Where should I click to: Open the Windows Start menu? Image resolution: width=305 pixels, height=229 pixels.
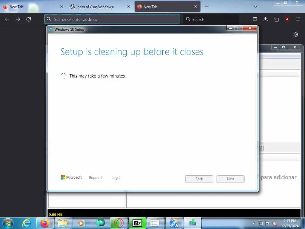(8, 223)
